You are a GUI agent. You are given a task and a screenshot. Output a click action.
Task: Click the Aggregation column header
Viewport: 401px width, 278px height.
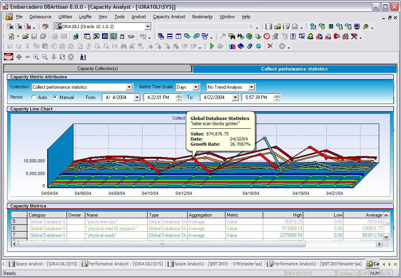click(x=206, y=215)
